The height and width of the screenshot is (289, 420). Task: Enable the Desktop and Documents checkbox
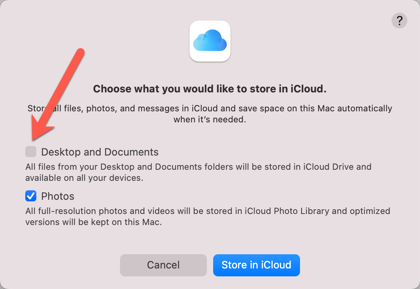pos(31,152)
